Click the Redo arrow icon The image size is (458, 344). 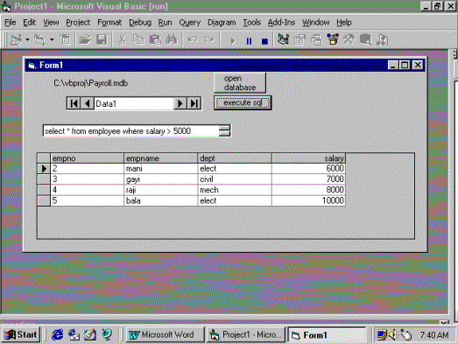click(208, 39)
